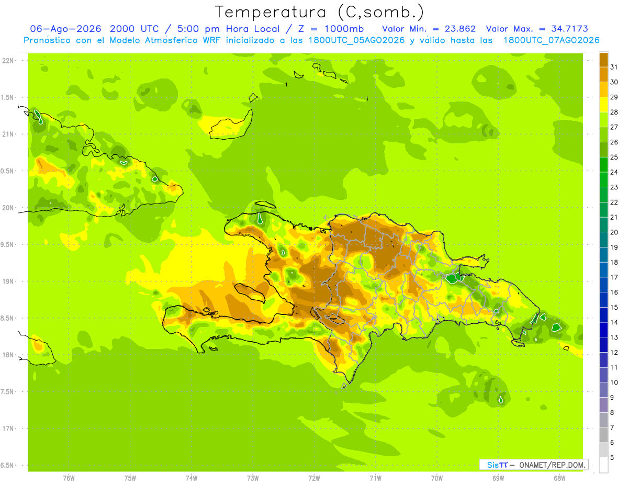Screen dimensions: 628x485
Task: Click the '74W' longitude axis label
Action: pyautogui.click(x=192, y=478)
